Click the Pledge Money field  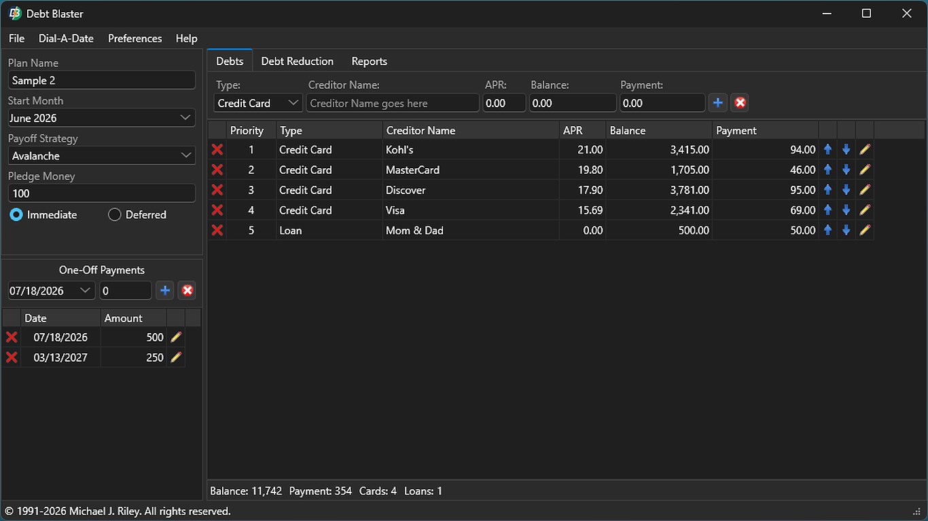click(x=102, y=193)
